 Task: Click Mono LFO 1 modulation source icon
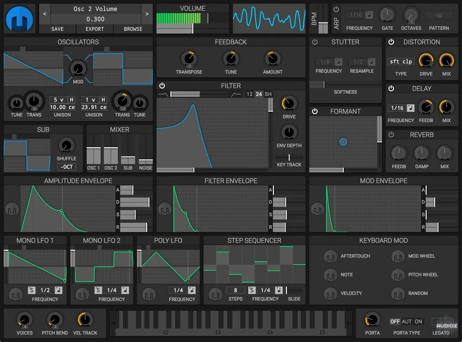(x=16, y=294)
